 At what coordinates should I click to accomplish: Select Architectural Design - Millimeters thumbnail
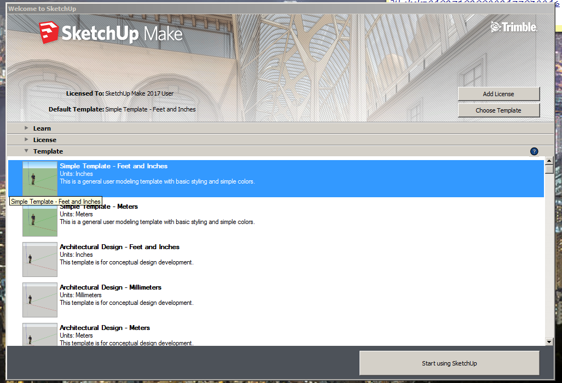pyautogui.click(x=40, y=300)
